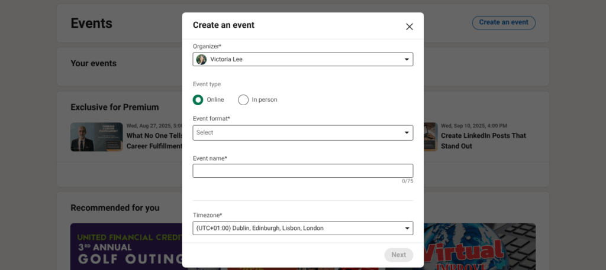Open the Career Fulfillment event thumbnail
Viewport: 606px width, 270px height.
[96, 137]
